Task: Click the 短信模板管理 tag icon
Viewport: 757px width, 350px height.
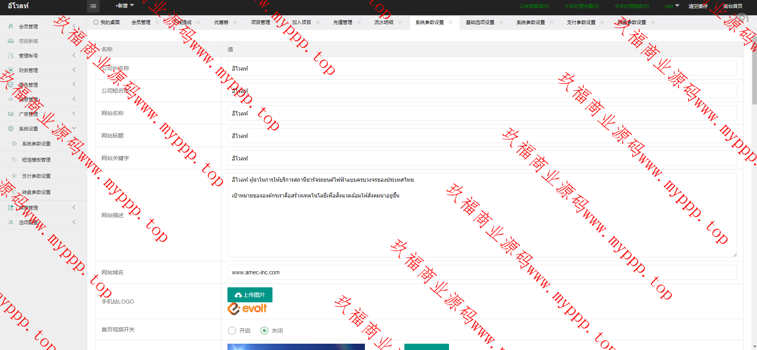Action: coord(14,160)
